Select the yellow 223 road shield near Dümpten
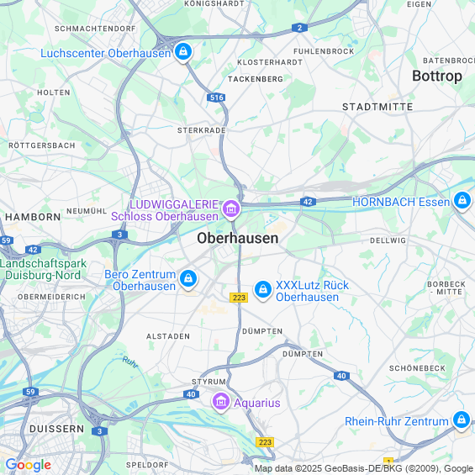The height and width of the screenshot is (475, 475). 239,298
